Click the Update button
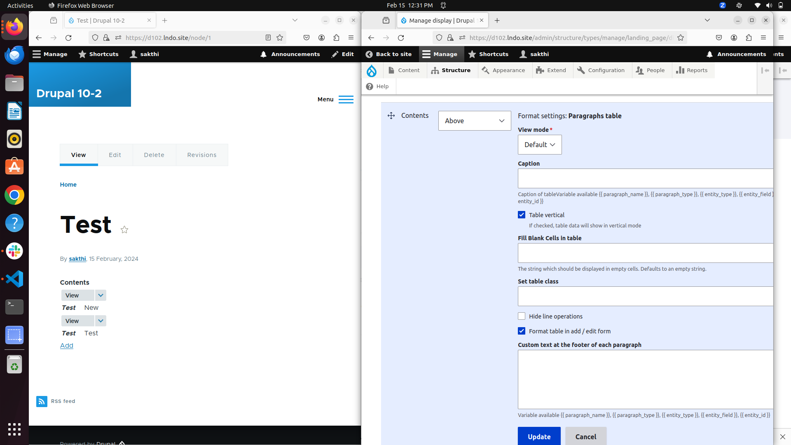 pyautogui.click(x=539, y=436)
